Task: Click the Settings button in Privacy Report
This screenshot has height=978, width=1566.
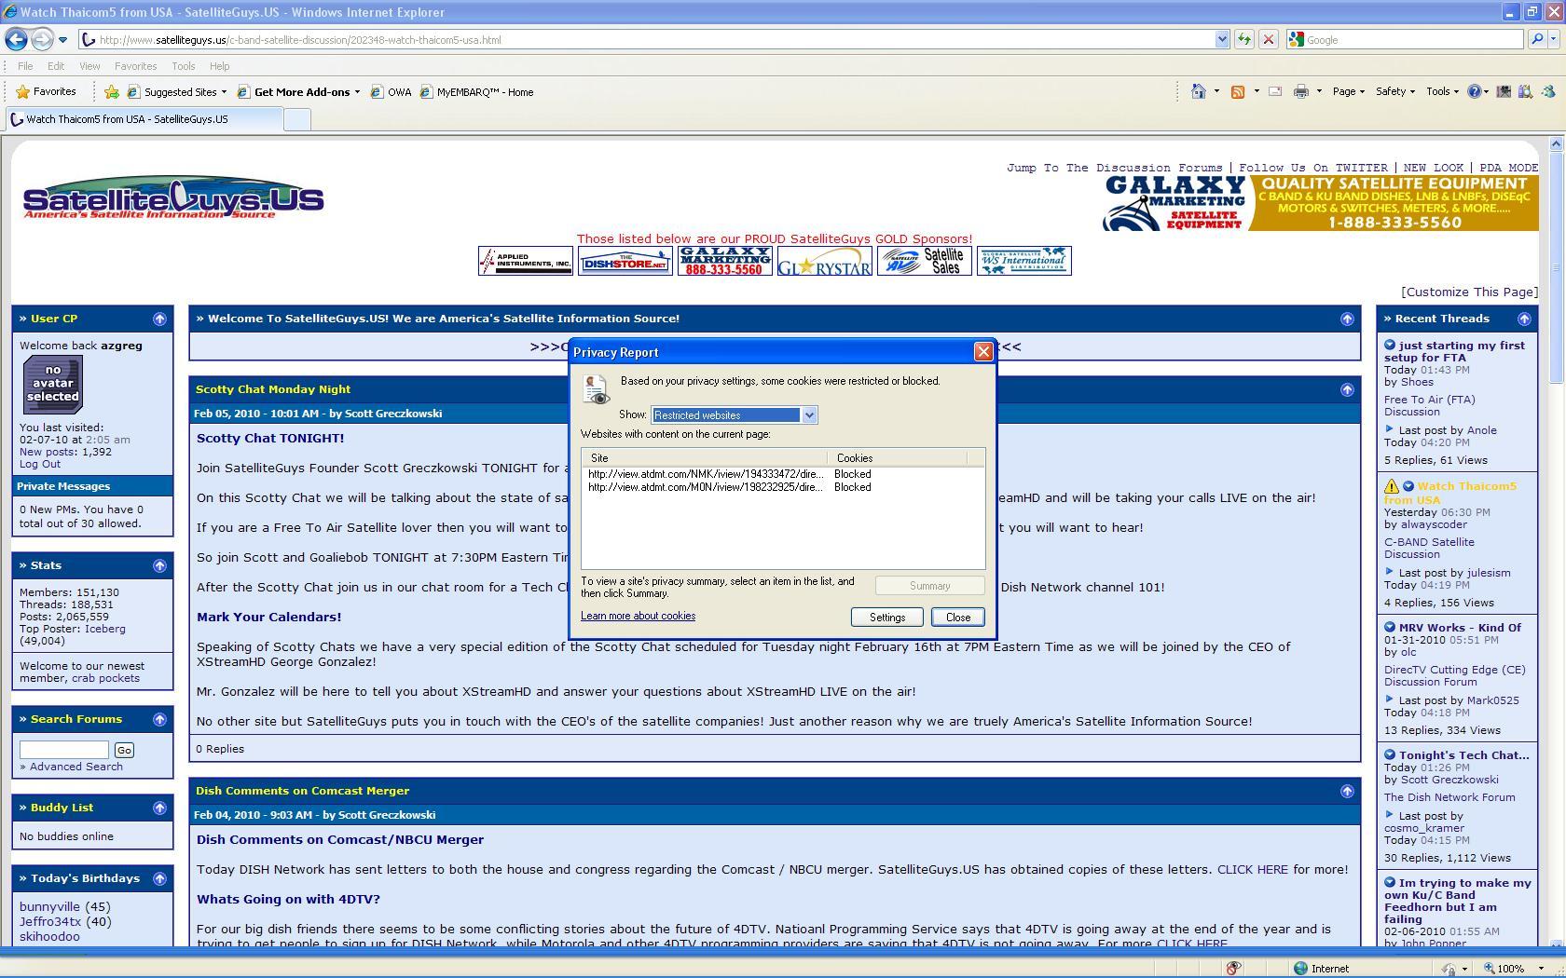Action: [886, 618]
